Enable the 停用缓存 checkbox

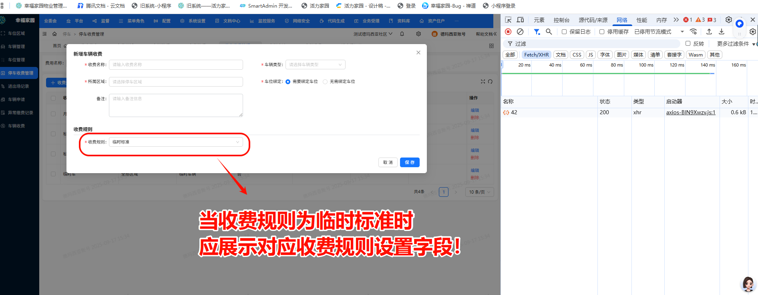point(602,32)
